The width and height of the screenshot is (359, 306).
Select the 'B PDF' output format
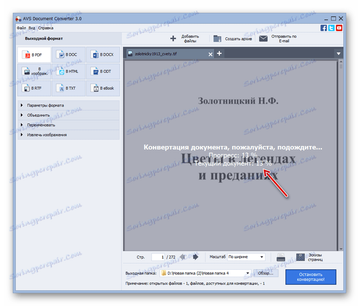click(34, 55)
